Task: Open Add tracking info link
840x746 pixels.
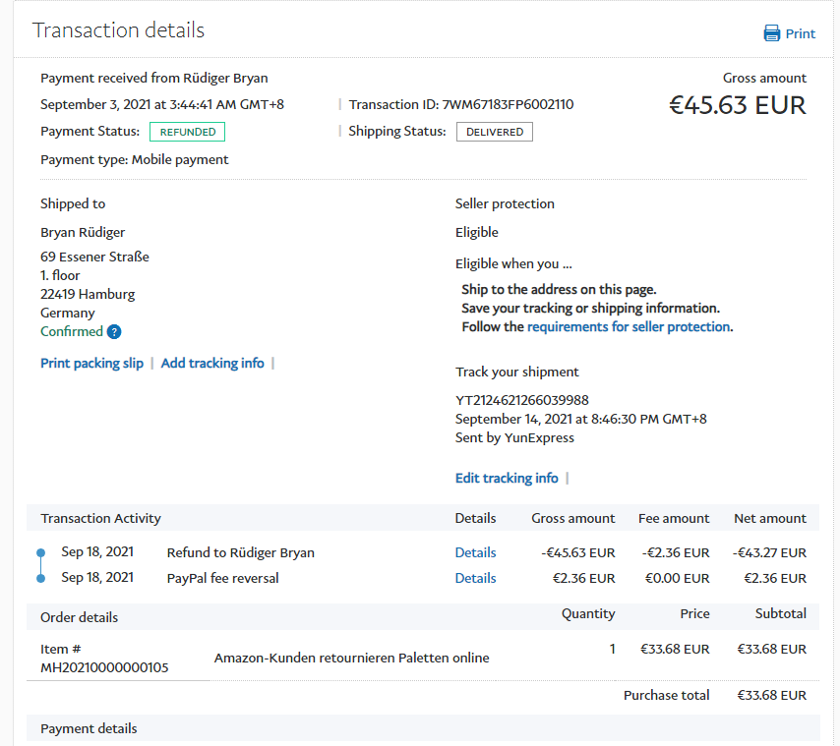Action: coord(212,363)
